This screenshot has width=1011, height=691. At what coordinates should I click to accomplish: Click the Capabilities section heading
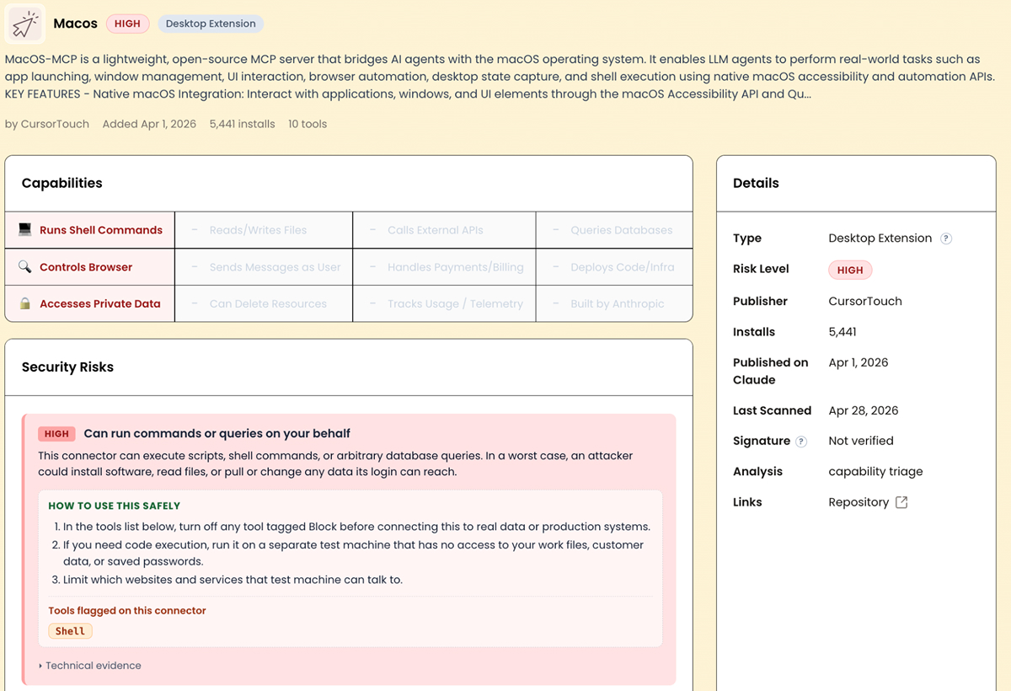tap(62, 183)
